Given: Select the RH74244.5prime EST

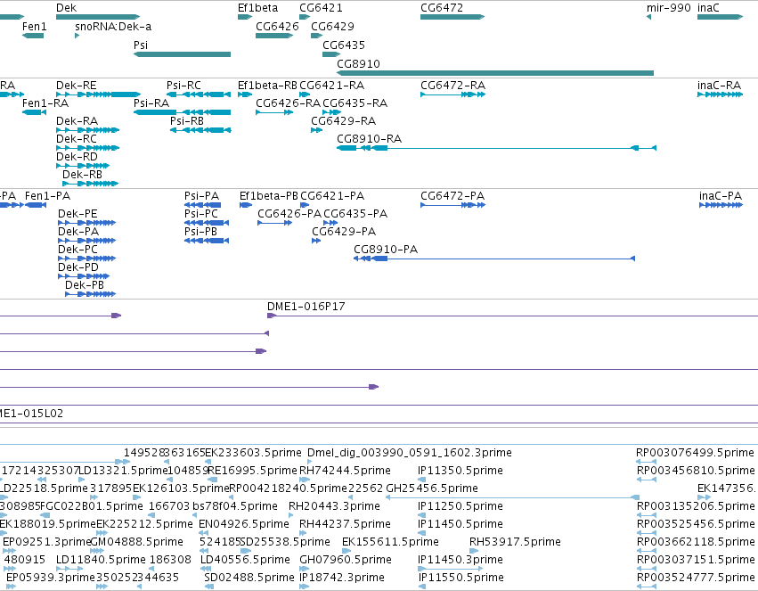Looking at the screenshot, I should point(305,480).
